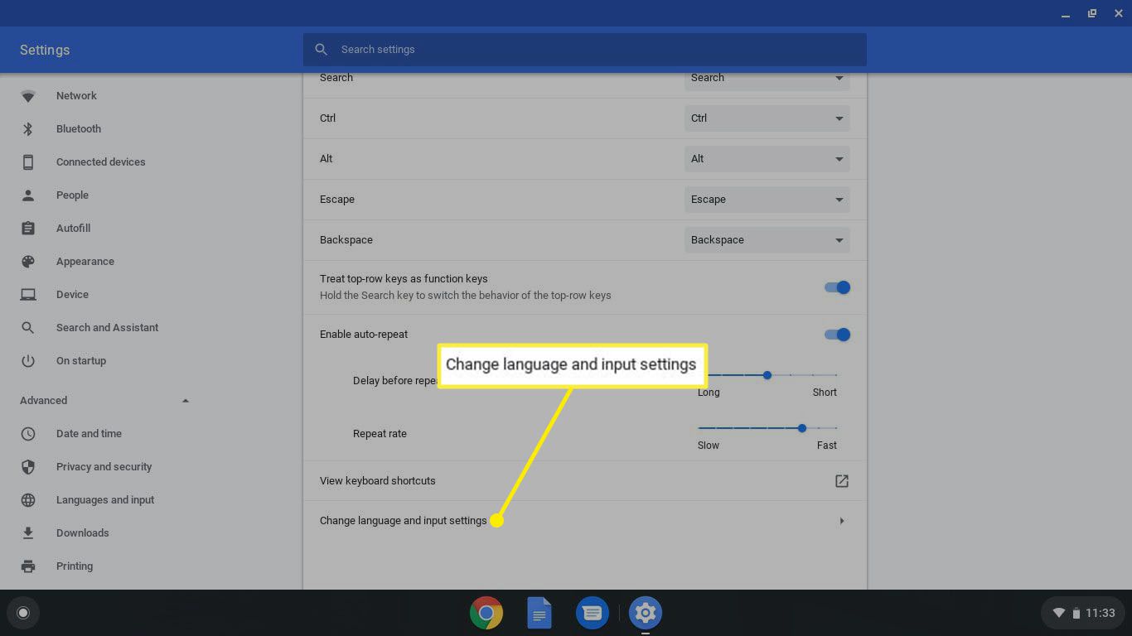Click the Bluetooth icon in sidebar
1132x636 pixels.
pos(28,129)
